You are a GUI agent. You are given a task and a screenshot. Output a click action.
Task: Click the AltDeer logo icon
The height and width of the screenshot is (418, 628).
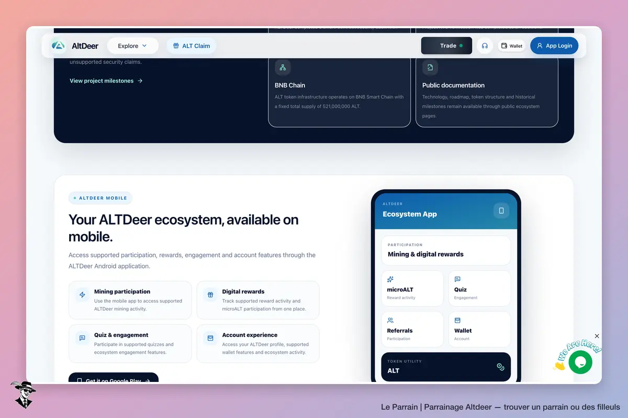(x=59, y=45)
